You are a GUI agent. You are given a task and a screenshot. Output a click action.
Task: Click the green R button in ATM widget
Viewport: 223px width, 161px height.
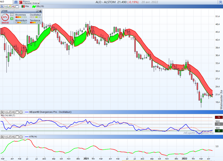[12, 18]
